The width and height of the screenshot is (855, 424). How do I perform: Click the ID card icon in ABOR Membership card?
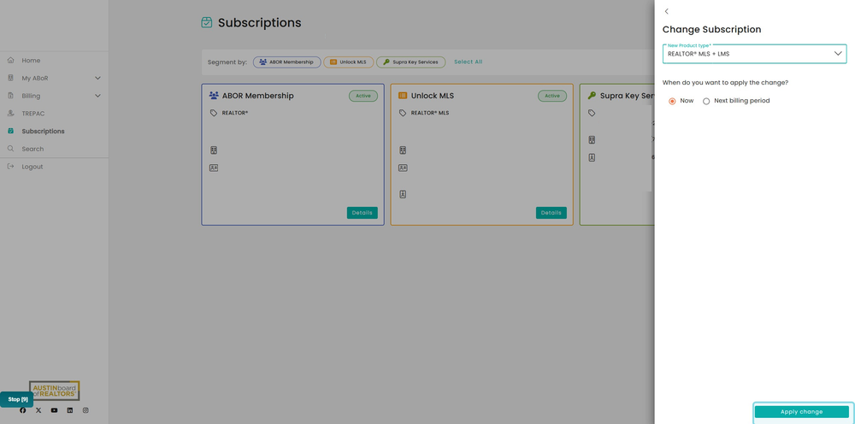pos(214,168)
